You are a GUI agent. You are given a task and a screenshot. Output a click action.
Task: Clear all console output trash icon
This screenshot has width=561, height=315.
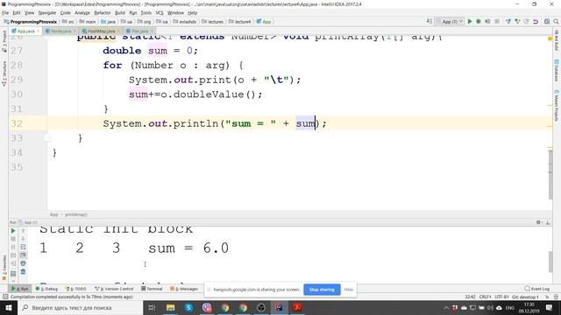click(x=23, y=272)
